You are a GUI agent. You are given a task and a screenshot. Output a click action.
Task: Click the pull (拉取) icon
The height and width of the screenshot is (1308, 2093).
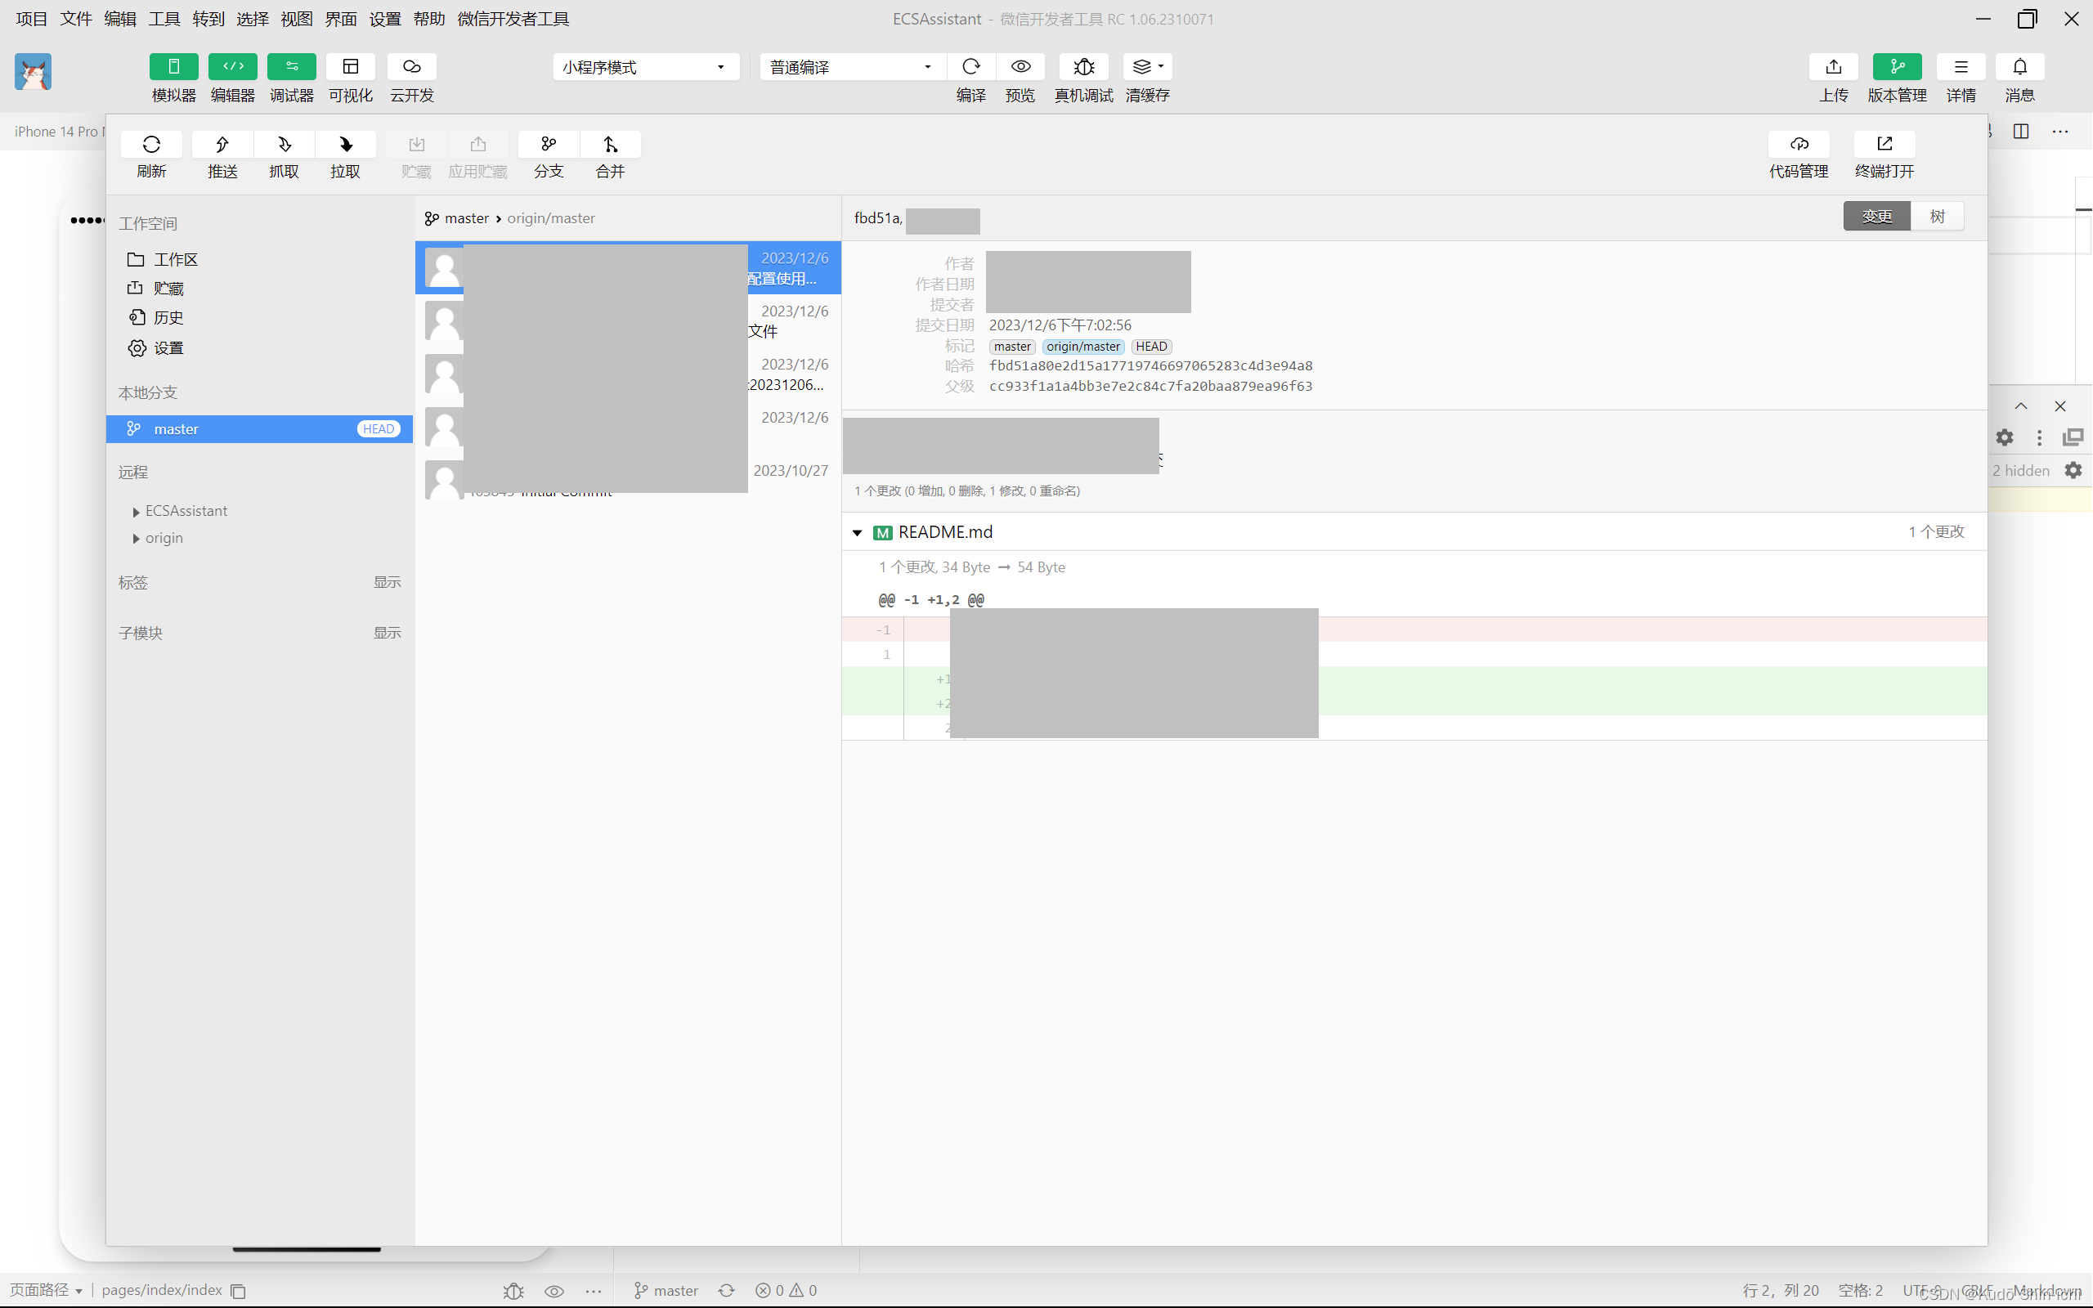click(x=345, y=145)
